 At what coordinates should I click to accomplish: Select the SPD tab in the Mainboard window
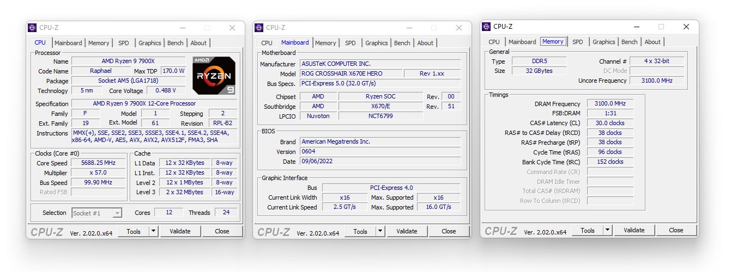[x=351, y=43]
